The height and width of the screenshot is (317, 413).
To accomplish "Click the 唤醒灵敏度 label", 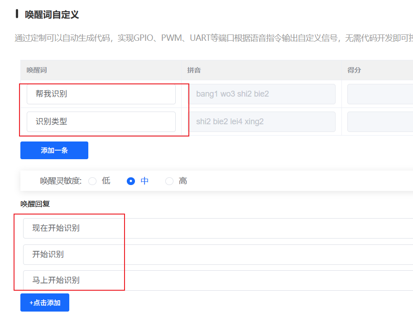I will [61, 181].
